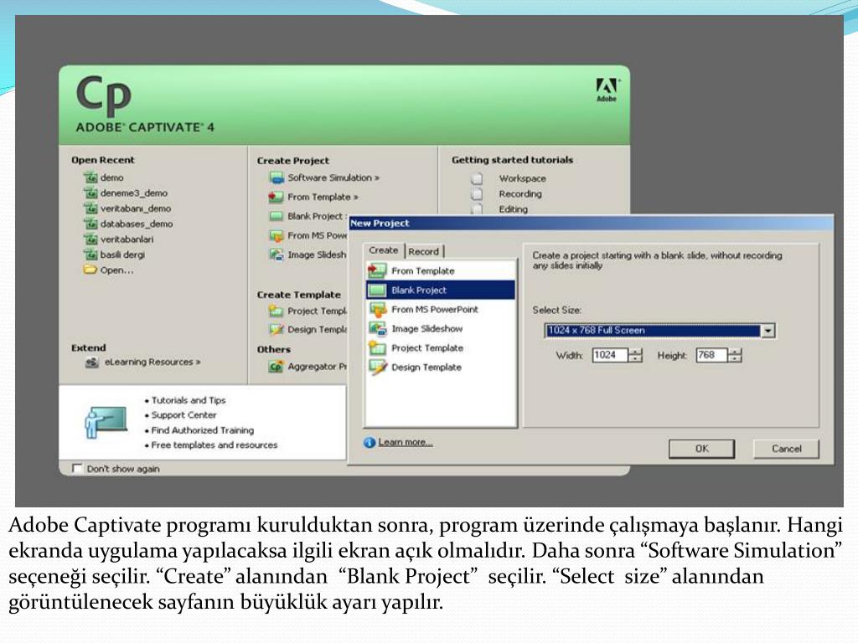
Task: Open the Select Size dropdown arrow
Action: 768,331
